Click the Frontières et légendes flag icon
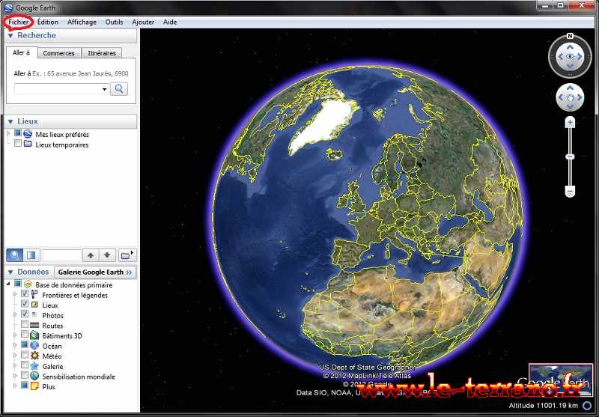The width and height of the screenshot is (599, 417). coord(34,294)
